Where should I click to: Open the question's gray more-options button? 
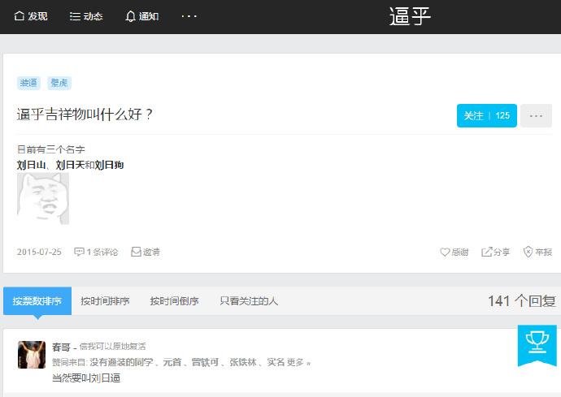(536, 115)
